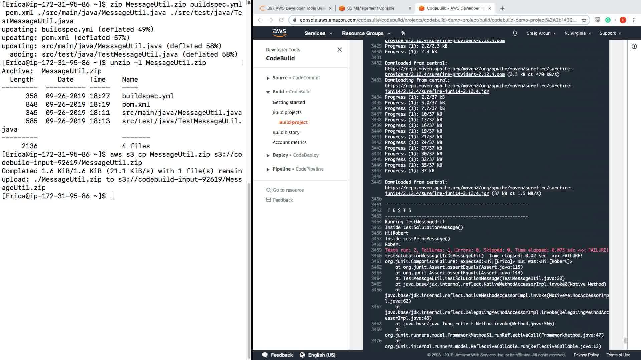Open the info panel icon at right
This screenshot has width=641, height=360.
[x=634, y=47]
